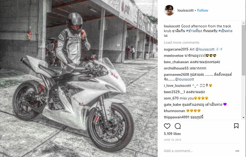Focus the Add a comment field
The width and height of the screenshot is (246, 157).
[x=198, y=151]
